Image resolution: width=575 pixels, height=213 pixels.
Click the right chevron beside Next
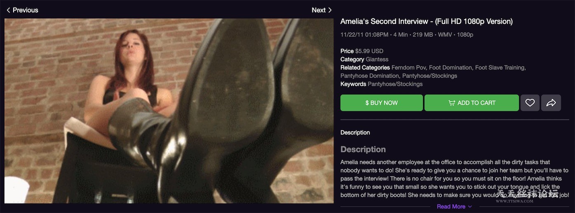tap(330, 10)
